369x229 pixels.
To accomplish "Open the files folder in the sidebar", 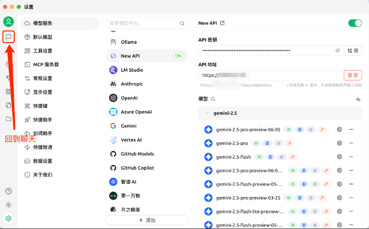I will (x=8, y=118).
